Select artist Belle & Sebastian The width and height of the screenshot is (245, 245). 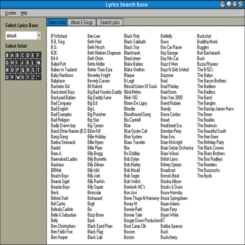click(64, 215)
